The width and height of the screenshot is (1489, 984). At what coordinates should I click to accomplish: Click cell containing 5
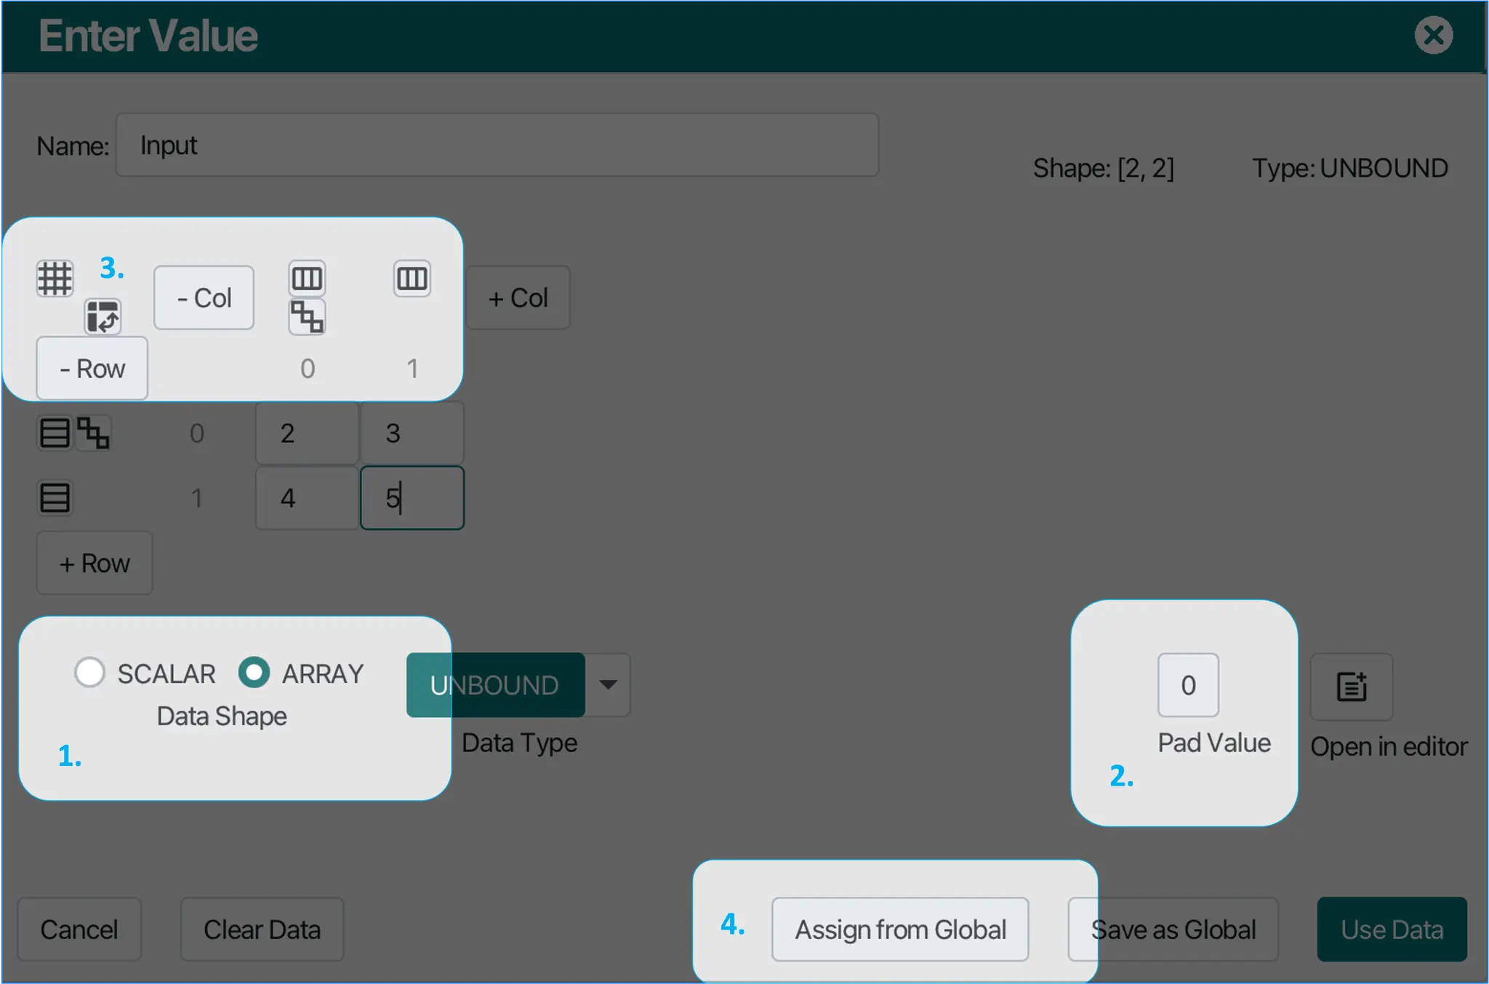pyautogui.click(x=412, y=498)
